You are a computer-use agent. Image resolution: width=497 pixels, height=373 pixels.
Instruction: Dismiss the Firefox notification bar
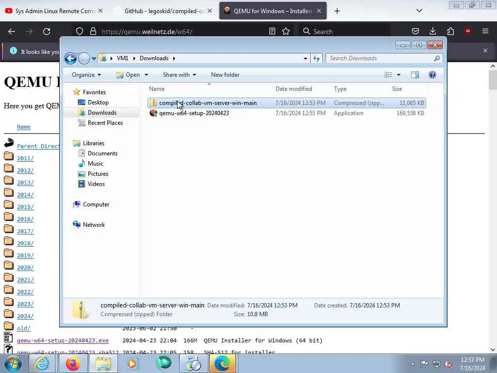(x=485, y=51)
